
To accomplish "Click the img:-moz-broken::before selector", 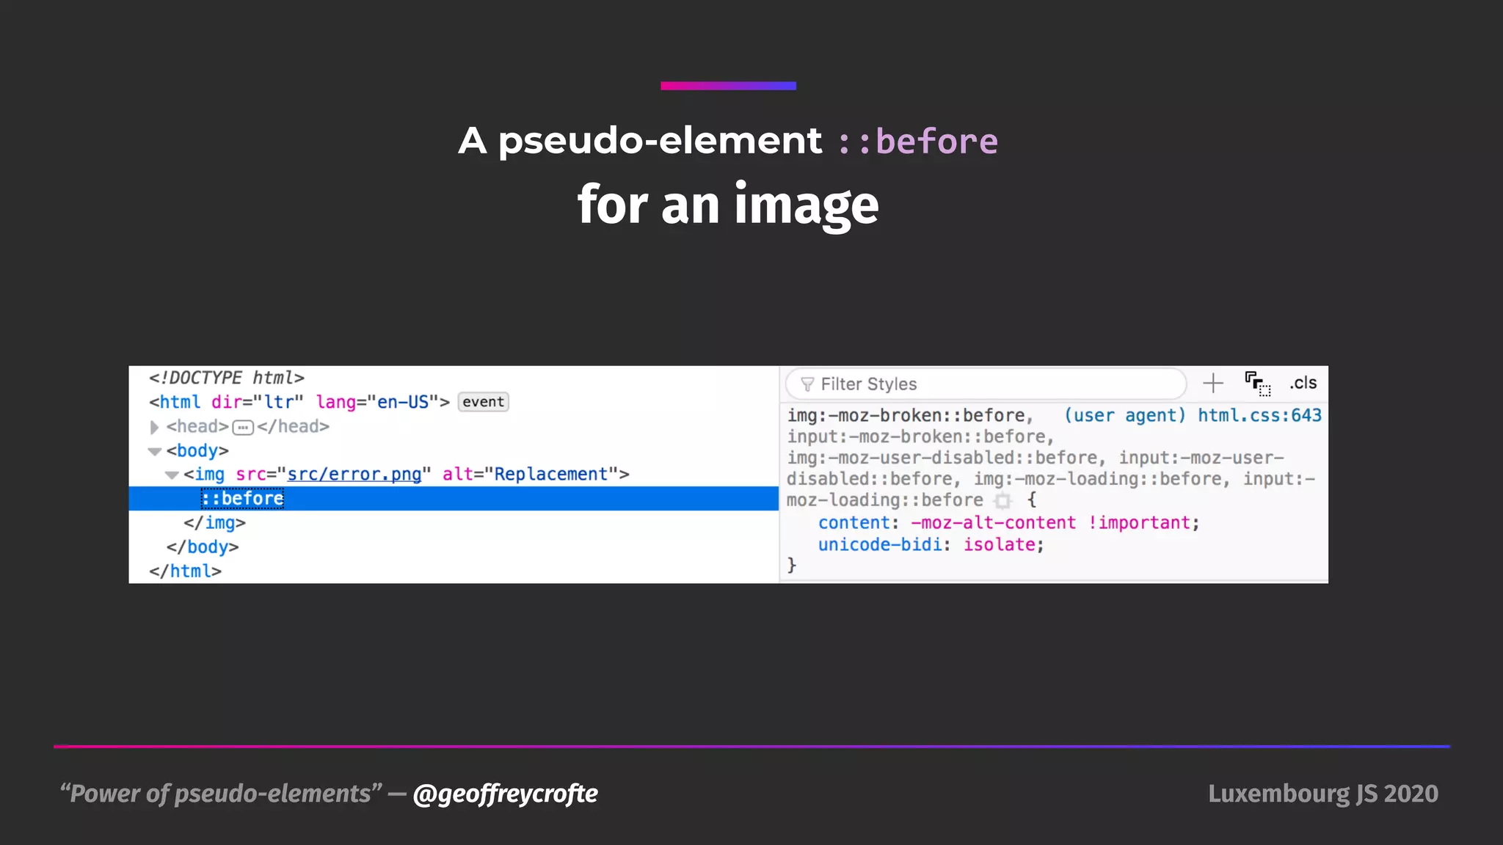I will point(906,415).
